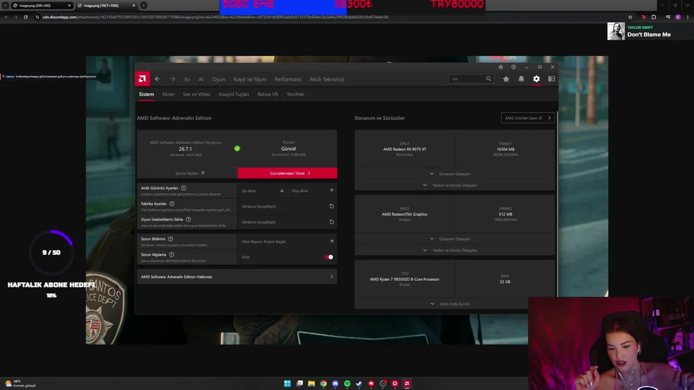
Task: Select the Sistem tab
Action: point(146,94)
